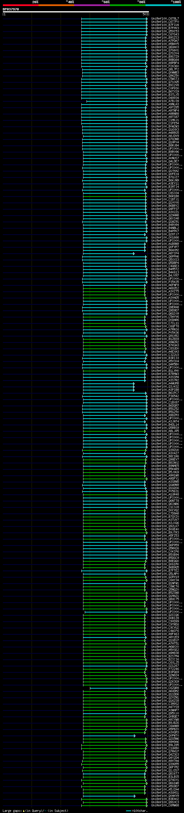The width and height of the screenshot is (184, 813).
Task: Open hit UniRef100_B7FIU4
Action: [165, 25]
